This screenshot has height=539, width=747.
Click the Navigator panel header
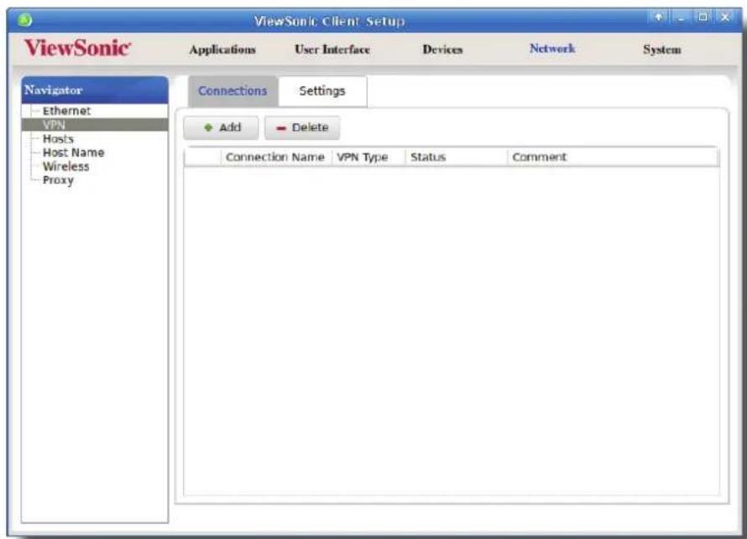click(x=95, y=90)
